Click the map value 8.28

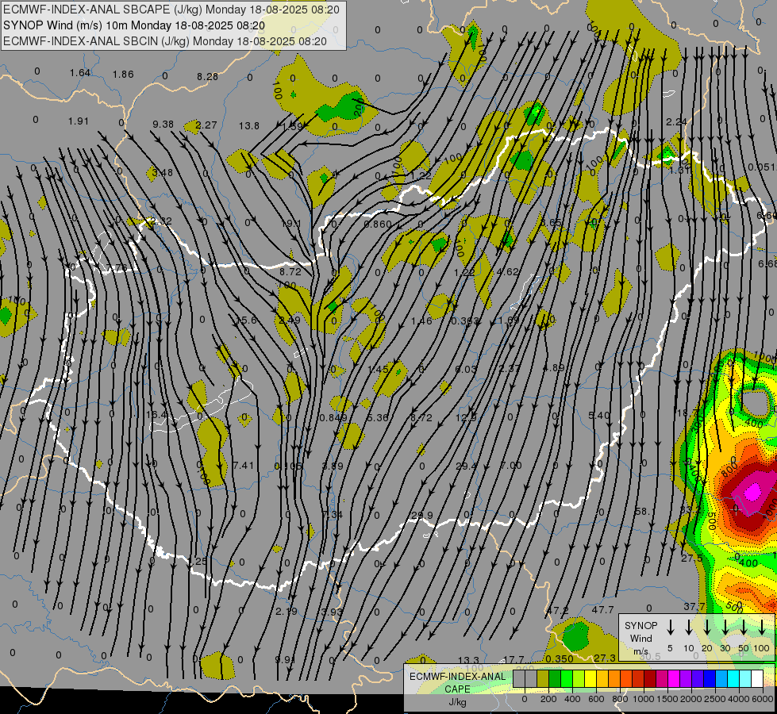tap(207, 76)
